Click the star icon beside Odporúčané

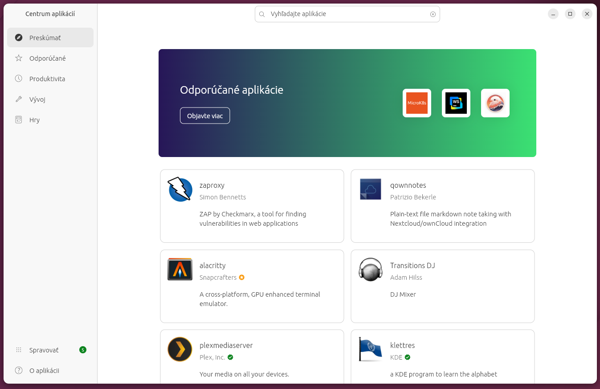pyautogui.click(x=19, y=58)
